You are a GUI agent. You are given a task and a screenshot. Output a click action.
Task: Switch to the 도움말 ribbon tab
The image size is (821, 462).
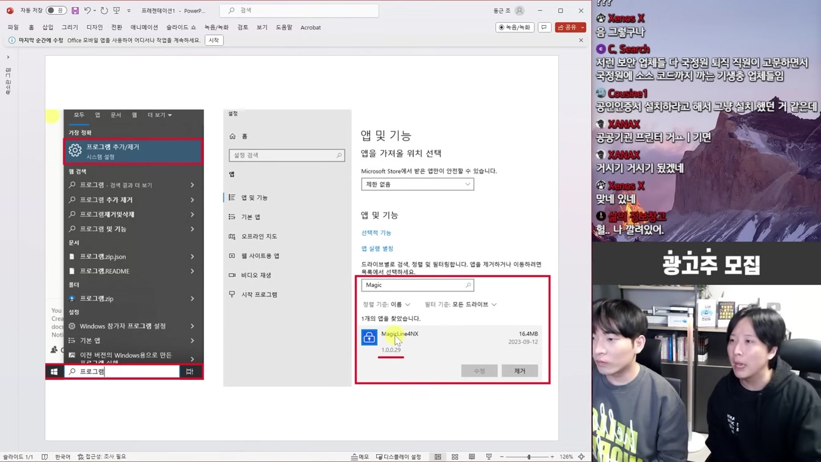point(284,28)
